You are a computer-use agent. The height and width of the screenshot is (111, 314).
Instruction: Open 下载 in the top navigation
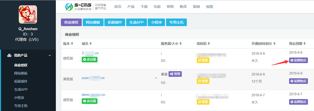(144, 7)
